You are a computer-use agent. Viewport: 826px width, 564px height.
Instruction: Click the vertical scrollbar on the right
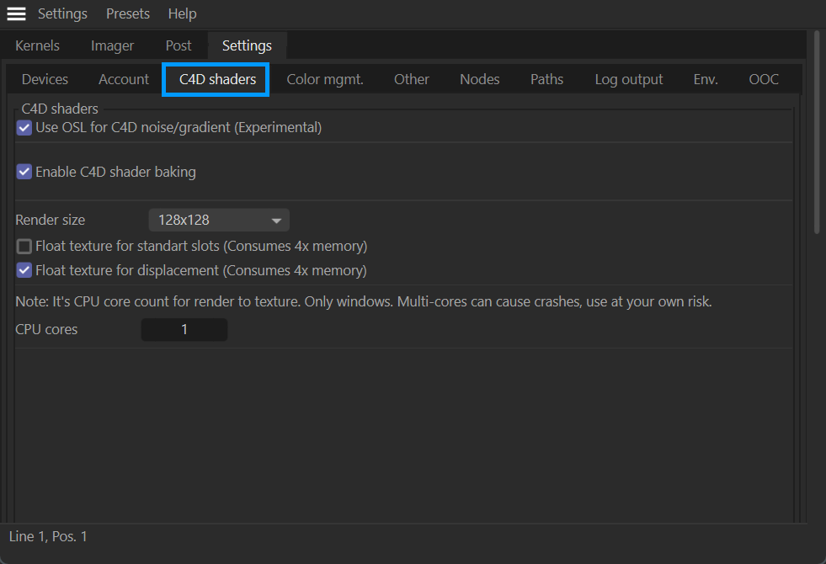(816, 135)
